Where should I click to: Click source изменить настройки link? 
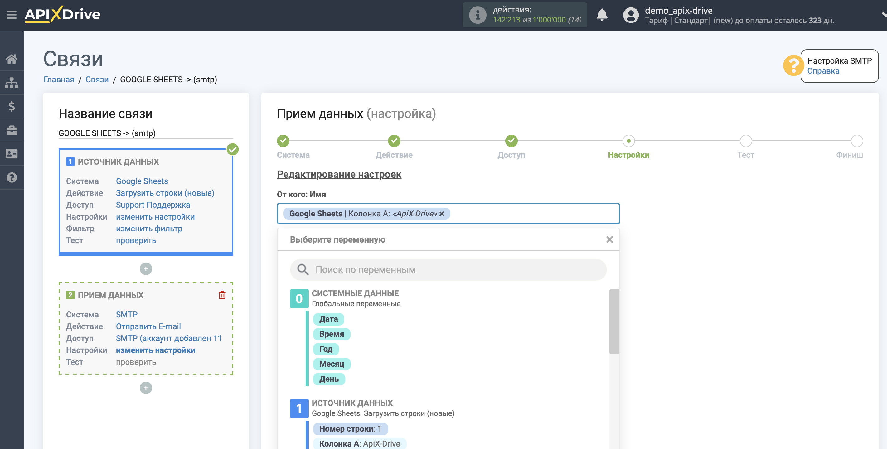click(x=155, y=217)
